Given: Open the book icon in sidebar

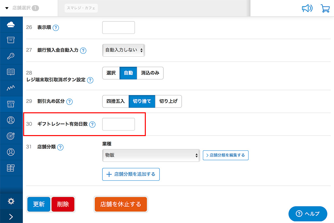Looking at the screenshot, I should click(x=11, y=72).
